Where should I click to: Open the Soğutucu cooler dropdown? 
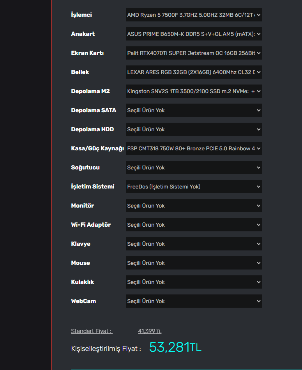pyautogui.click(x=194, y=167)
